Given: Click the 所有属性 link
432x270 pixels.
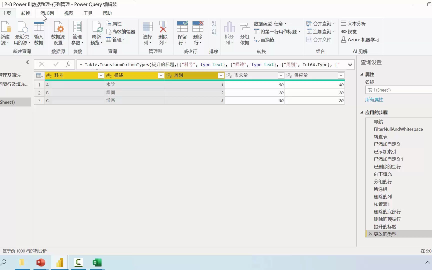Looking at the screenshot, I should tap(374, 100).
